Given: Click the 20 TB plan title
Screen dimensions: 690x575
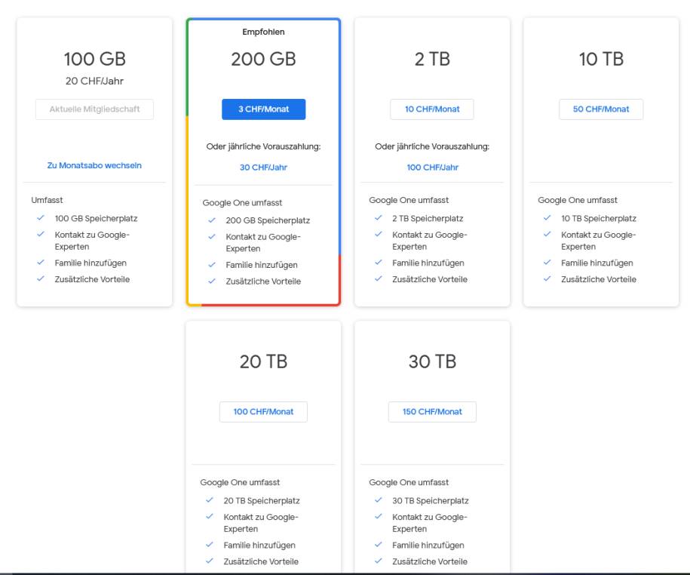Looking at the screenshot, I should (264, 361).
